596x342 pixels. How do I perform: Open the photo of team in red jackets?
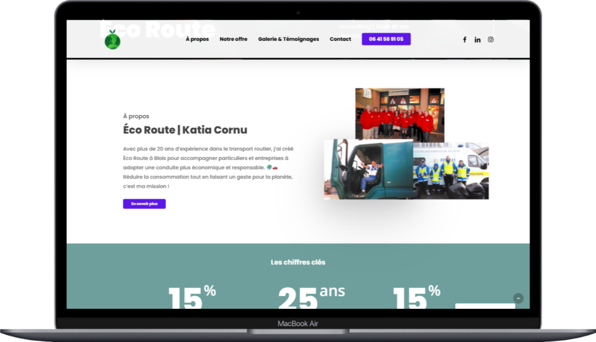(400, 113)
